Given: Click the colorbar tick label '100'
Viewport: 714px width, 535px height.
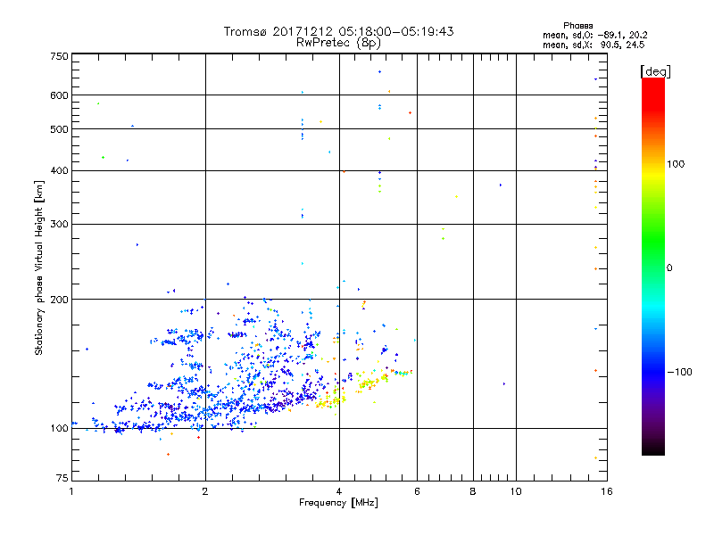Looking at the screenshot, I should tap(676, 164).
